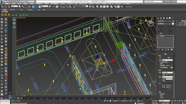The width and height of the screenshot is (186, 104).
Task: Open the 编辑(E) Edit menu
Action: (8, 4)
